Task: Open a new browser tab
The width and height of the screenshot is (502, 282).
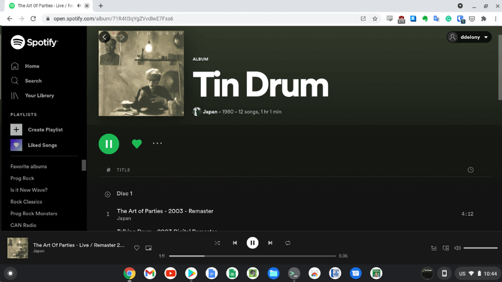Action: click(x=101, y=6)
